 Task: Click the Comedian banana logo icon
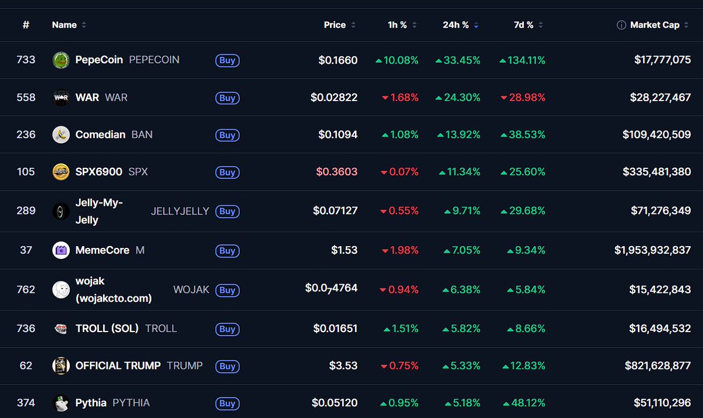tap(61, 134)
